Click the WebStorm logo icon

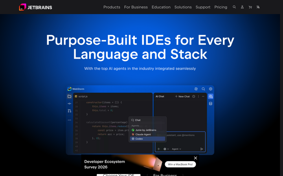click(x=69, y=89)
